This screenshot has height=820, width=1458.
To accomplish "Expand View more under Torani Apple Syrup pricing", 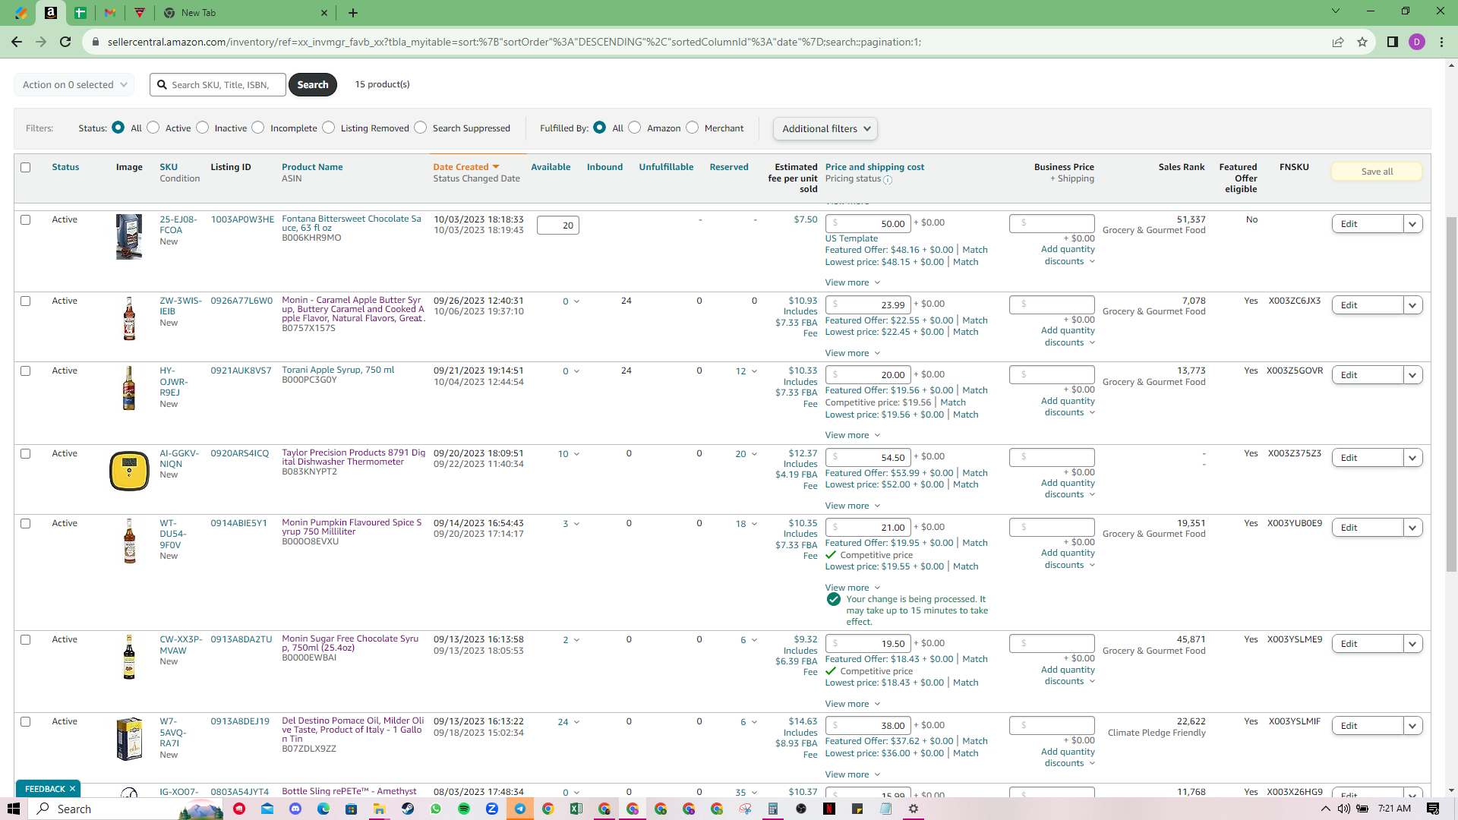I will coord(853,435).
